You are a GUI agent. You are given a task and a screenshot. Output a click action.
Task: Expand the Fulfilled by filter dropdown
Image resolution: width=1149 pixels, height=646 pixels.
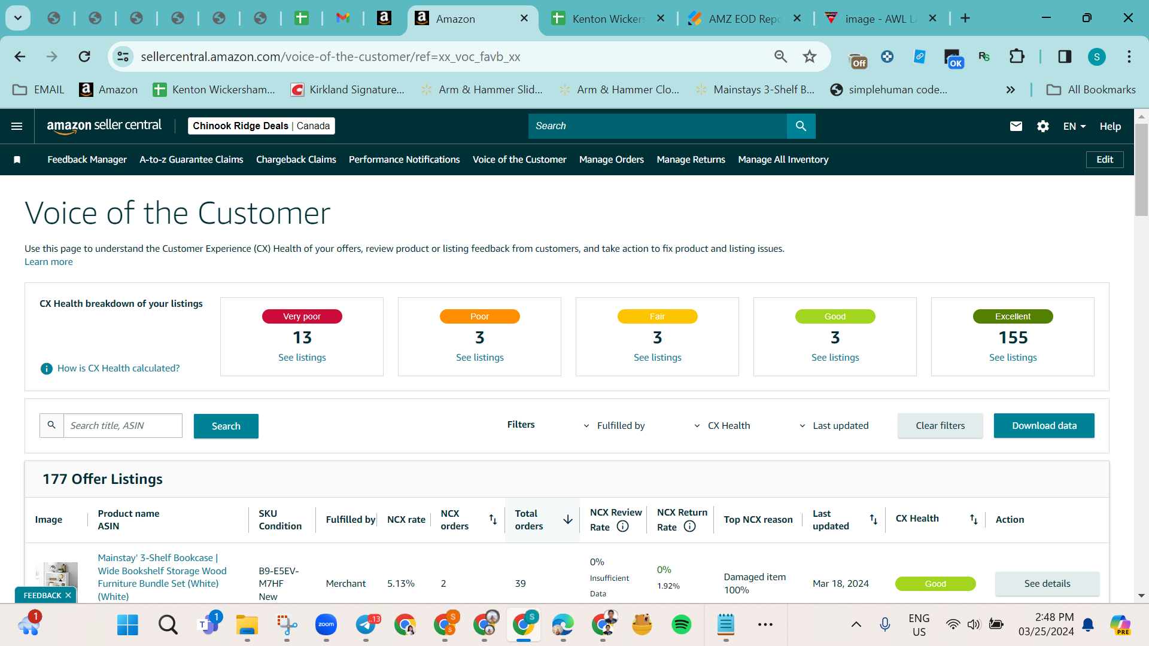[x=614, y=426]
